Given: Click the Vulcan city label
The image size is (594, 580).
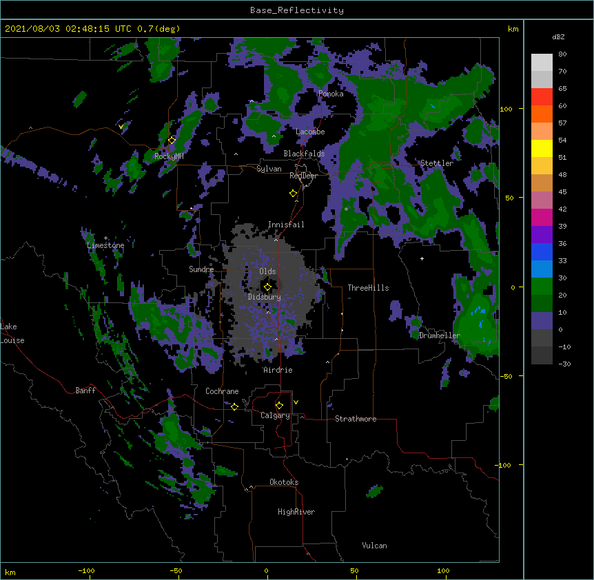Looking at the screenshot, I should tap(374, 546).
